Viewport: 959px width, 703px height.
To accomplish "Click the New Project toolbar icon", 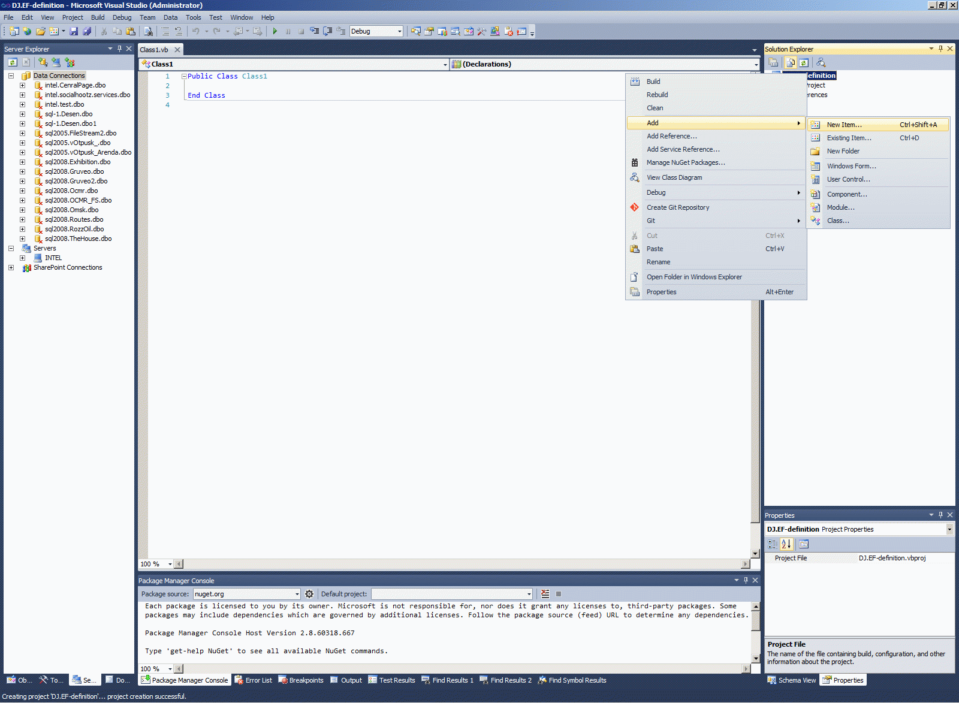I will (14, 31).
